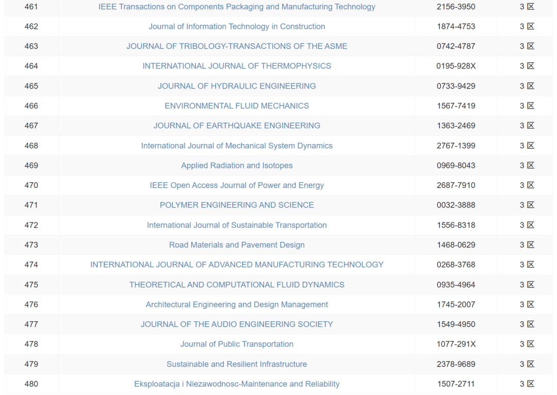Select ISSN 1745-2007 cell
Screen dimensions: 557x395
[x=456, y=304]
